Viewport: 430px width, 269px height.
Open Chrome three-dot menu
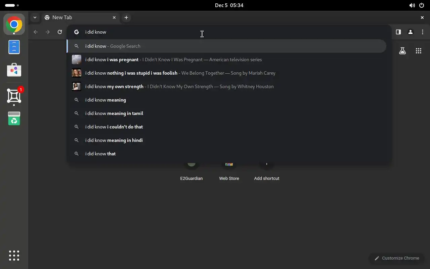(x=423, y=32)
